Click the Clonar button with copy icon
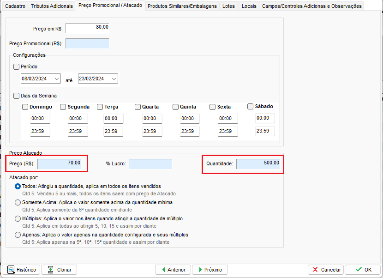The height and width of the screenshot is (278, 383). [59, 270]
